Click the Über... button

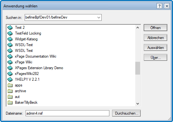155,57
